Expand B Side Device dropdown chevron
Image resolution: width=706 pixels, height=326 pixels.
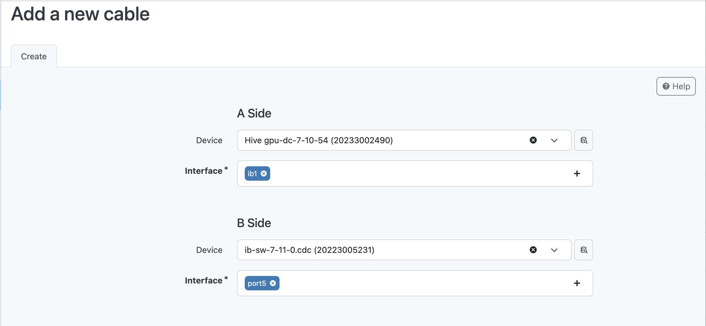(554, 250)
